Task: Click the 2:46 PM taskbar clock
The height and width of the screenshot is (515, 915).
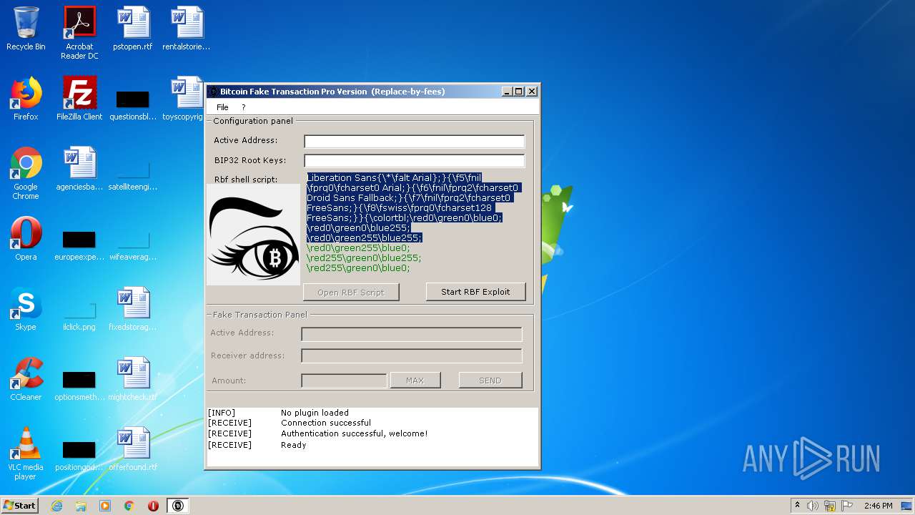Action: 878,506
